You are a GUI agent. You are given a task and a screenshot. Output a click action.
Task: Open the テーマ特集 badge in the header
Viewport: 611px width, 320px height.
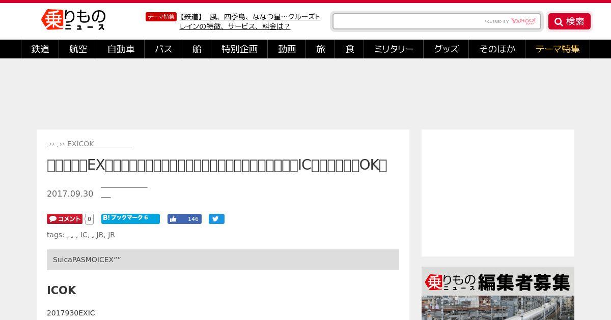coord(161,17)
